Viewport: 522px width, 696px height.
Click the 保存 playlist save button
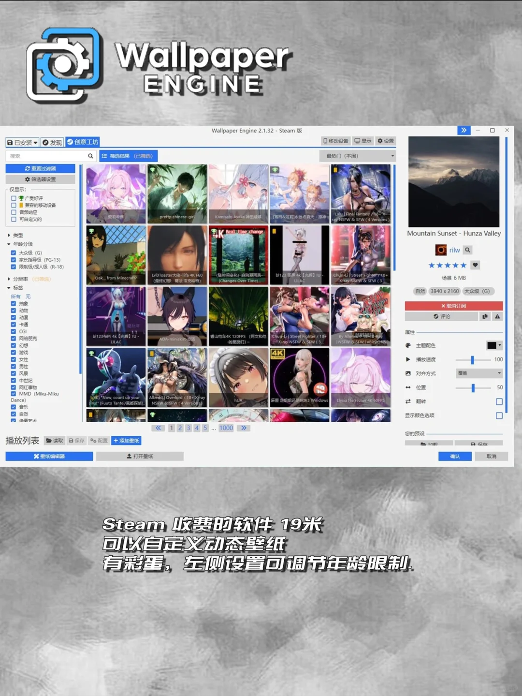76,441
